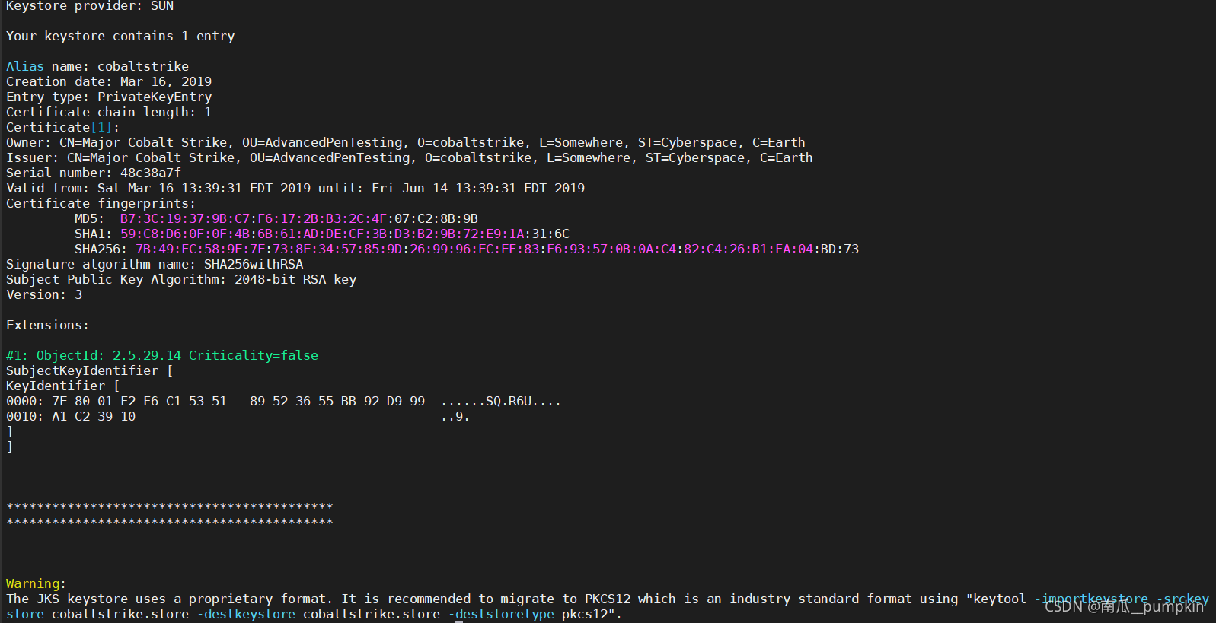
Task: Click 'Subject Public Key Algorithm: 2048-bit RSA key'
Action: 181,280
